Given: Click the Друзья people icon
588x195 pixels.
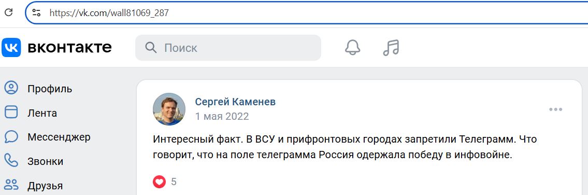Looking at the screenshot, I should tap(11, 185).
